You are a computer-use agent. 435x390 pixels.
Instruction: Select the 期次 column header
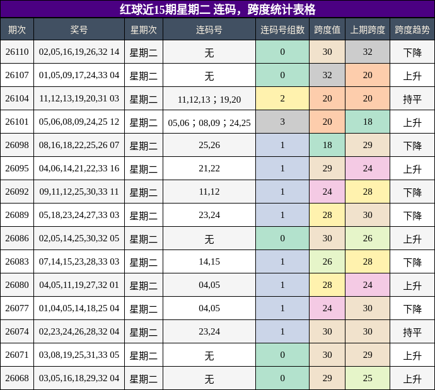(17, 30)
